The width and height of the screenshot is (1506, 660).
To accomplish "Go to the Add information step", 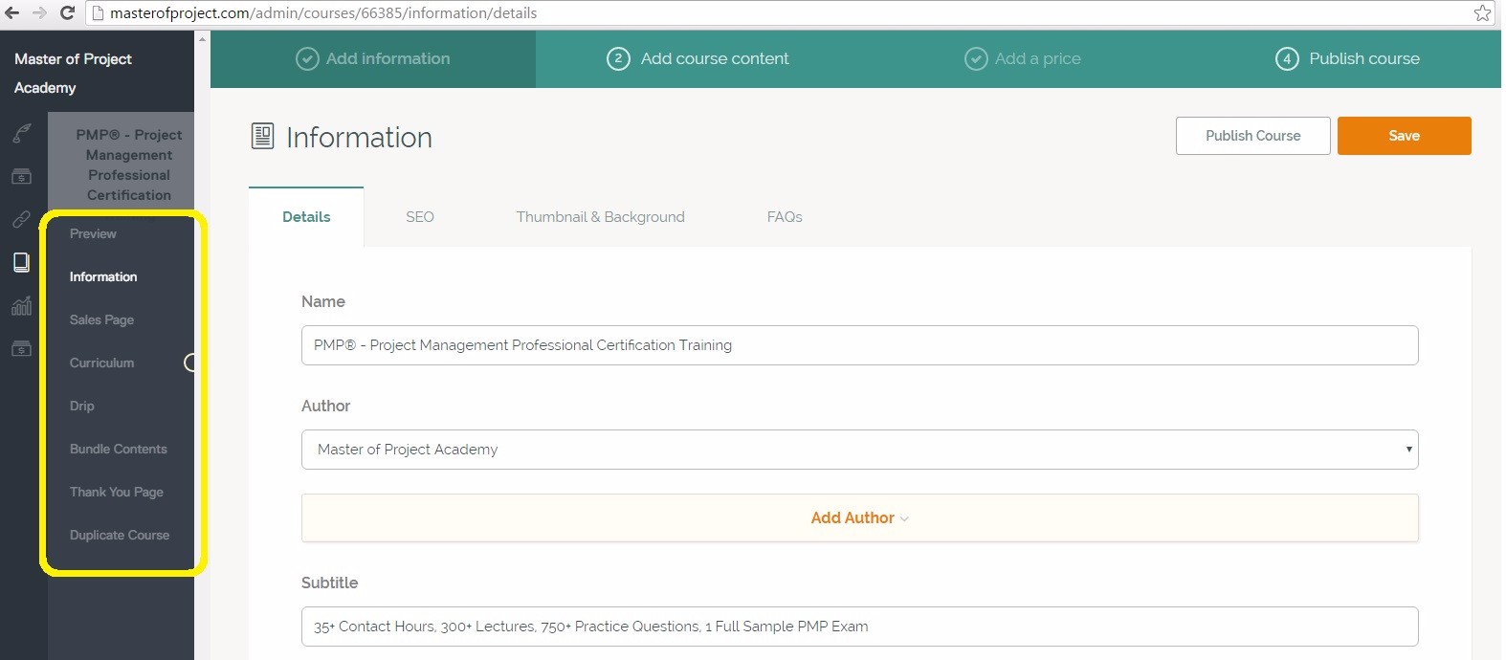I will (373, 58).
